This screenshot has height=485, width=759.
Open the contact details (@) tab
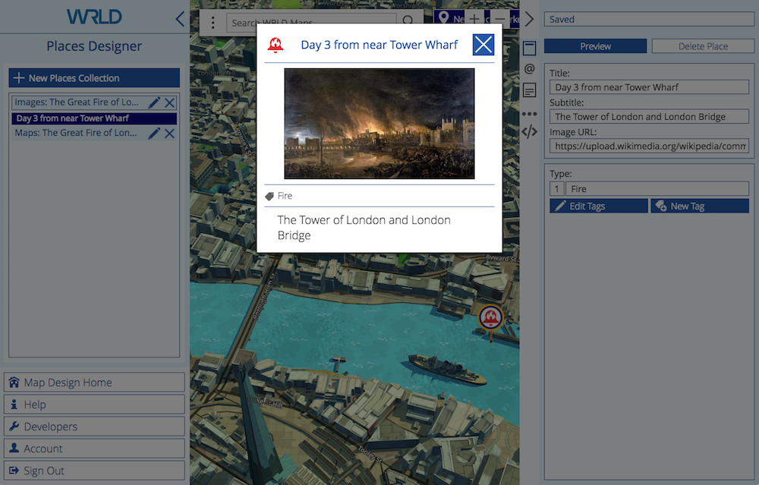pos(529,69)
